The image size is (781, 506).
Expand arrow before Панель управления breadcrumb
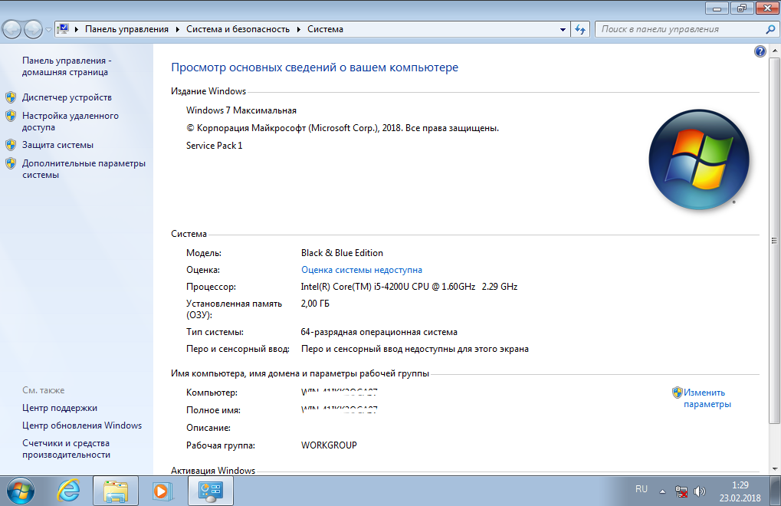pyautogui.click(x=77, y=29)
